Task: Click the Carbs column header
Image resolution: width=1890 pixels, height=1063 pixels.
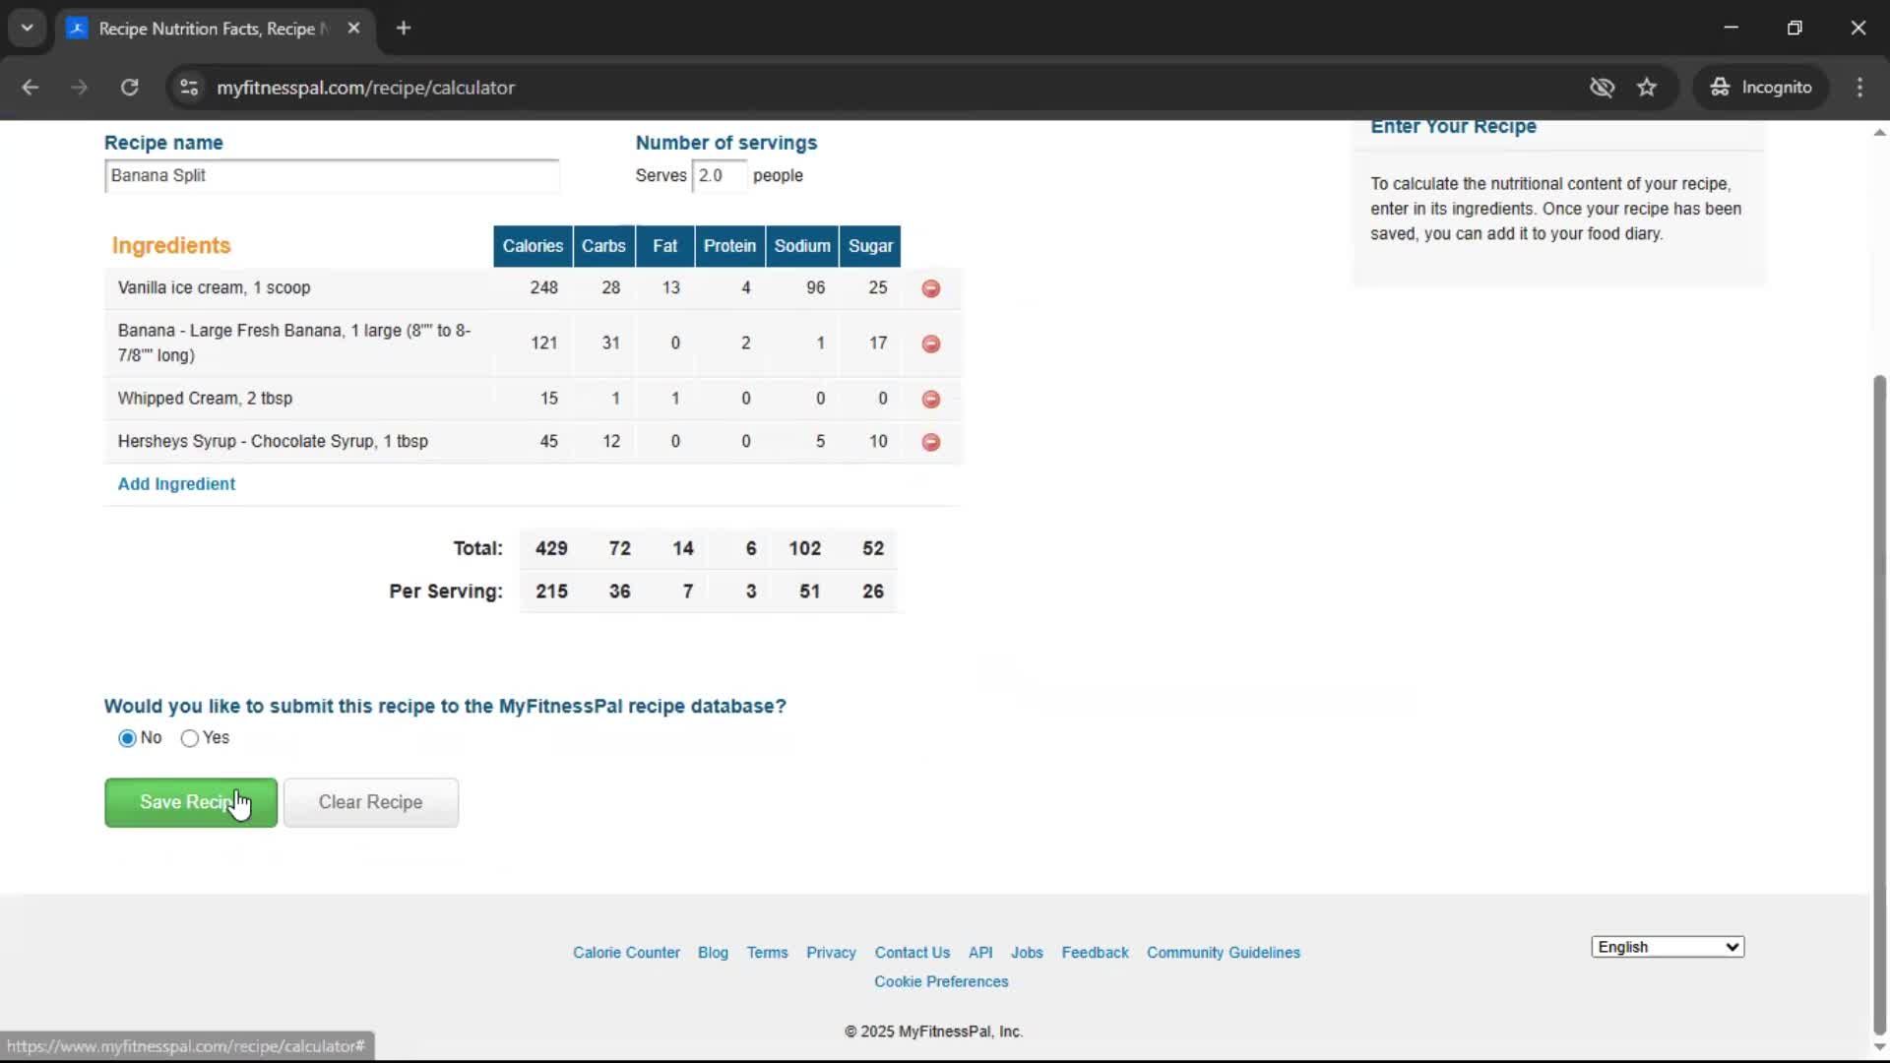Action: tap(603, 246)
